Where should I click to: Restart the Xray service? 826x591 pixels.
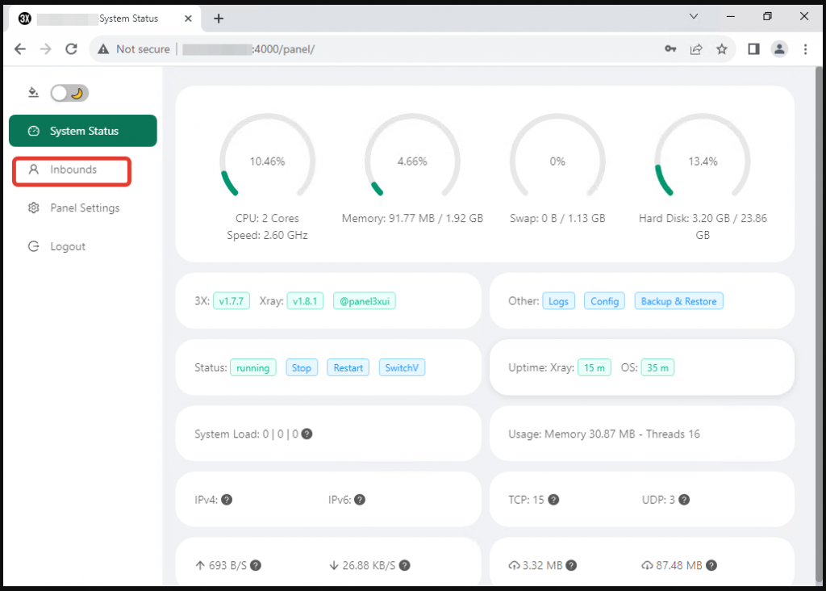(x=348, y=368)
